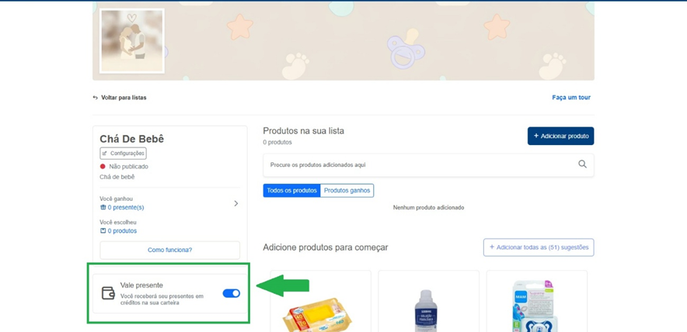Click the back arrow beside Voltar para listas
The image size is (687, 332).
tap(96, 98)
